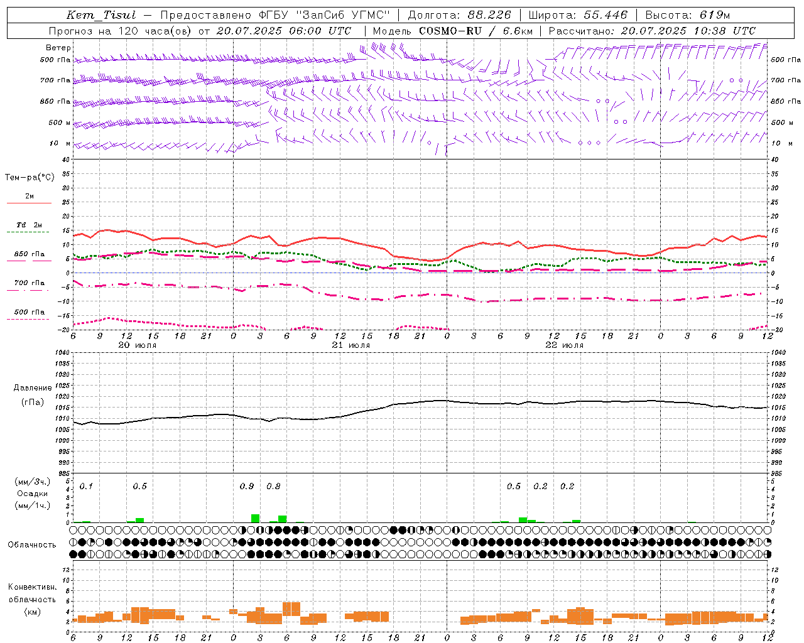
Task: Click the 0.1 precipitation amount
Action: point(86,487)
